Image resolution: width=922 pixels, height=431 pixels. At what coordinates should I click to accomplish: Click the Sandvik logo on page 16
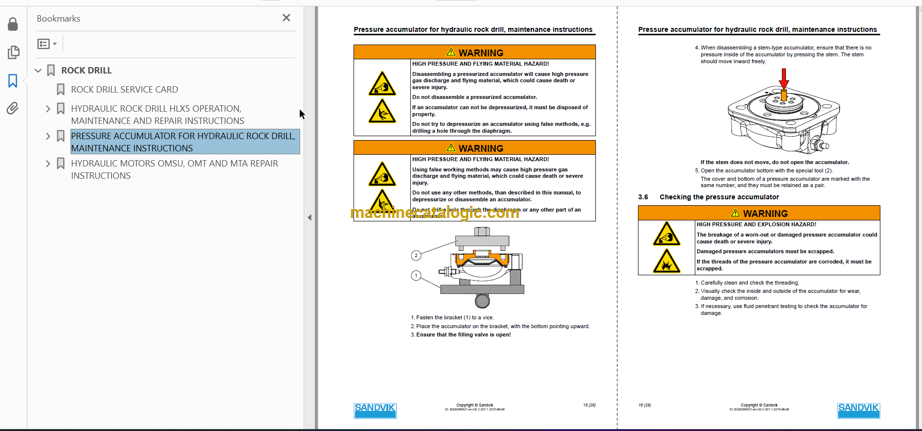pos(858,410)
